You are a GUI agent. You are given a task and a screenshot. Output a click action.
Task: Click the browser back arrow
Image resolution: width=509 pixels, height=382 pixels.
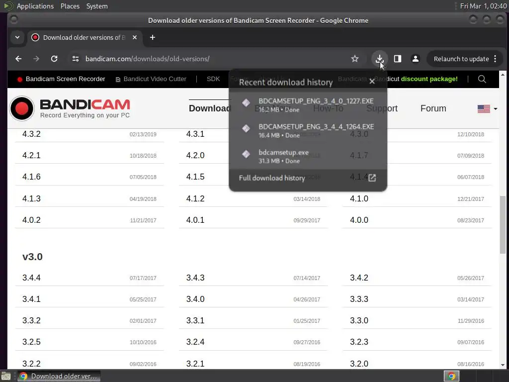tap(18, 59)
